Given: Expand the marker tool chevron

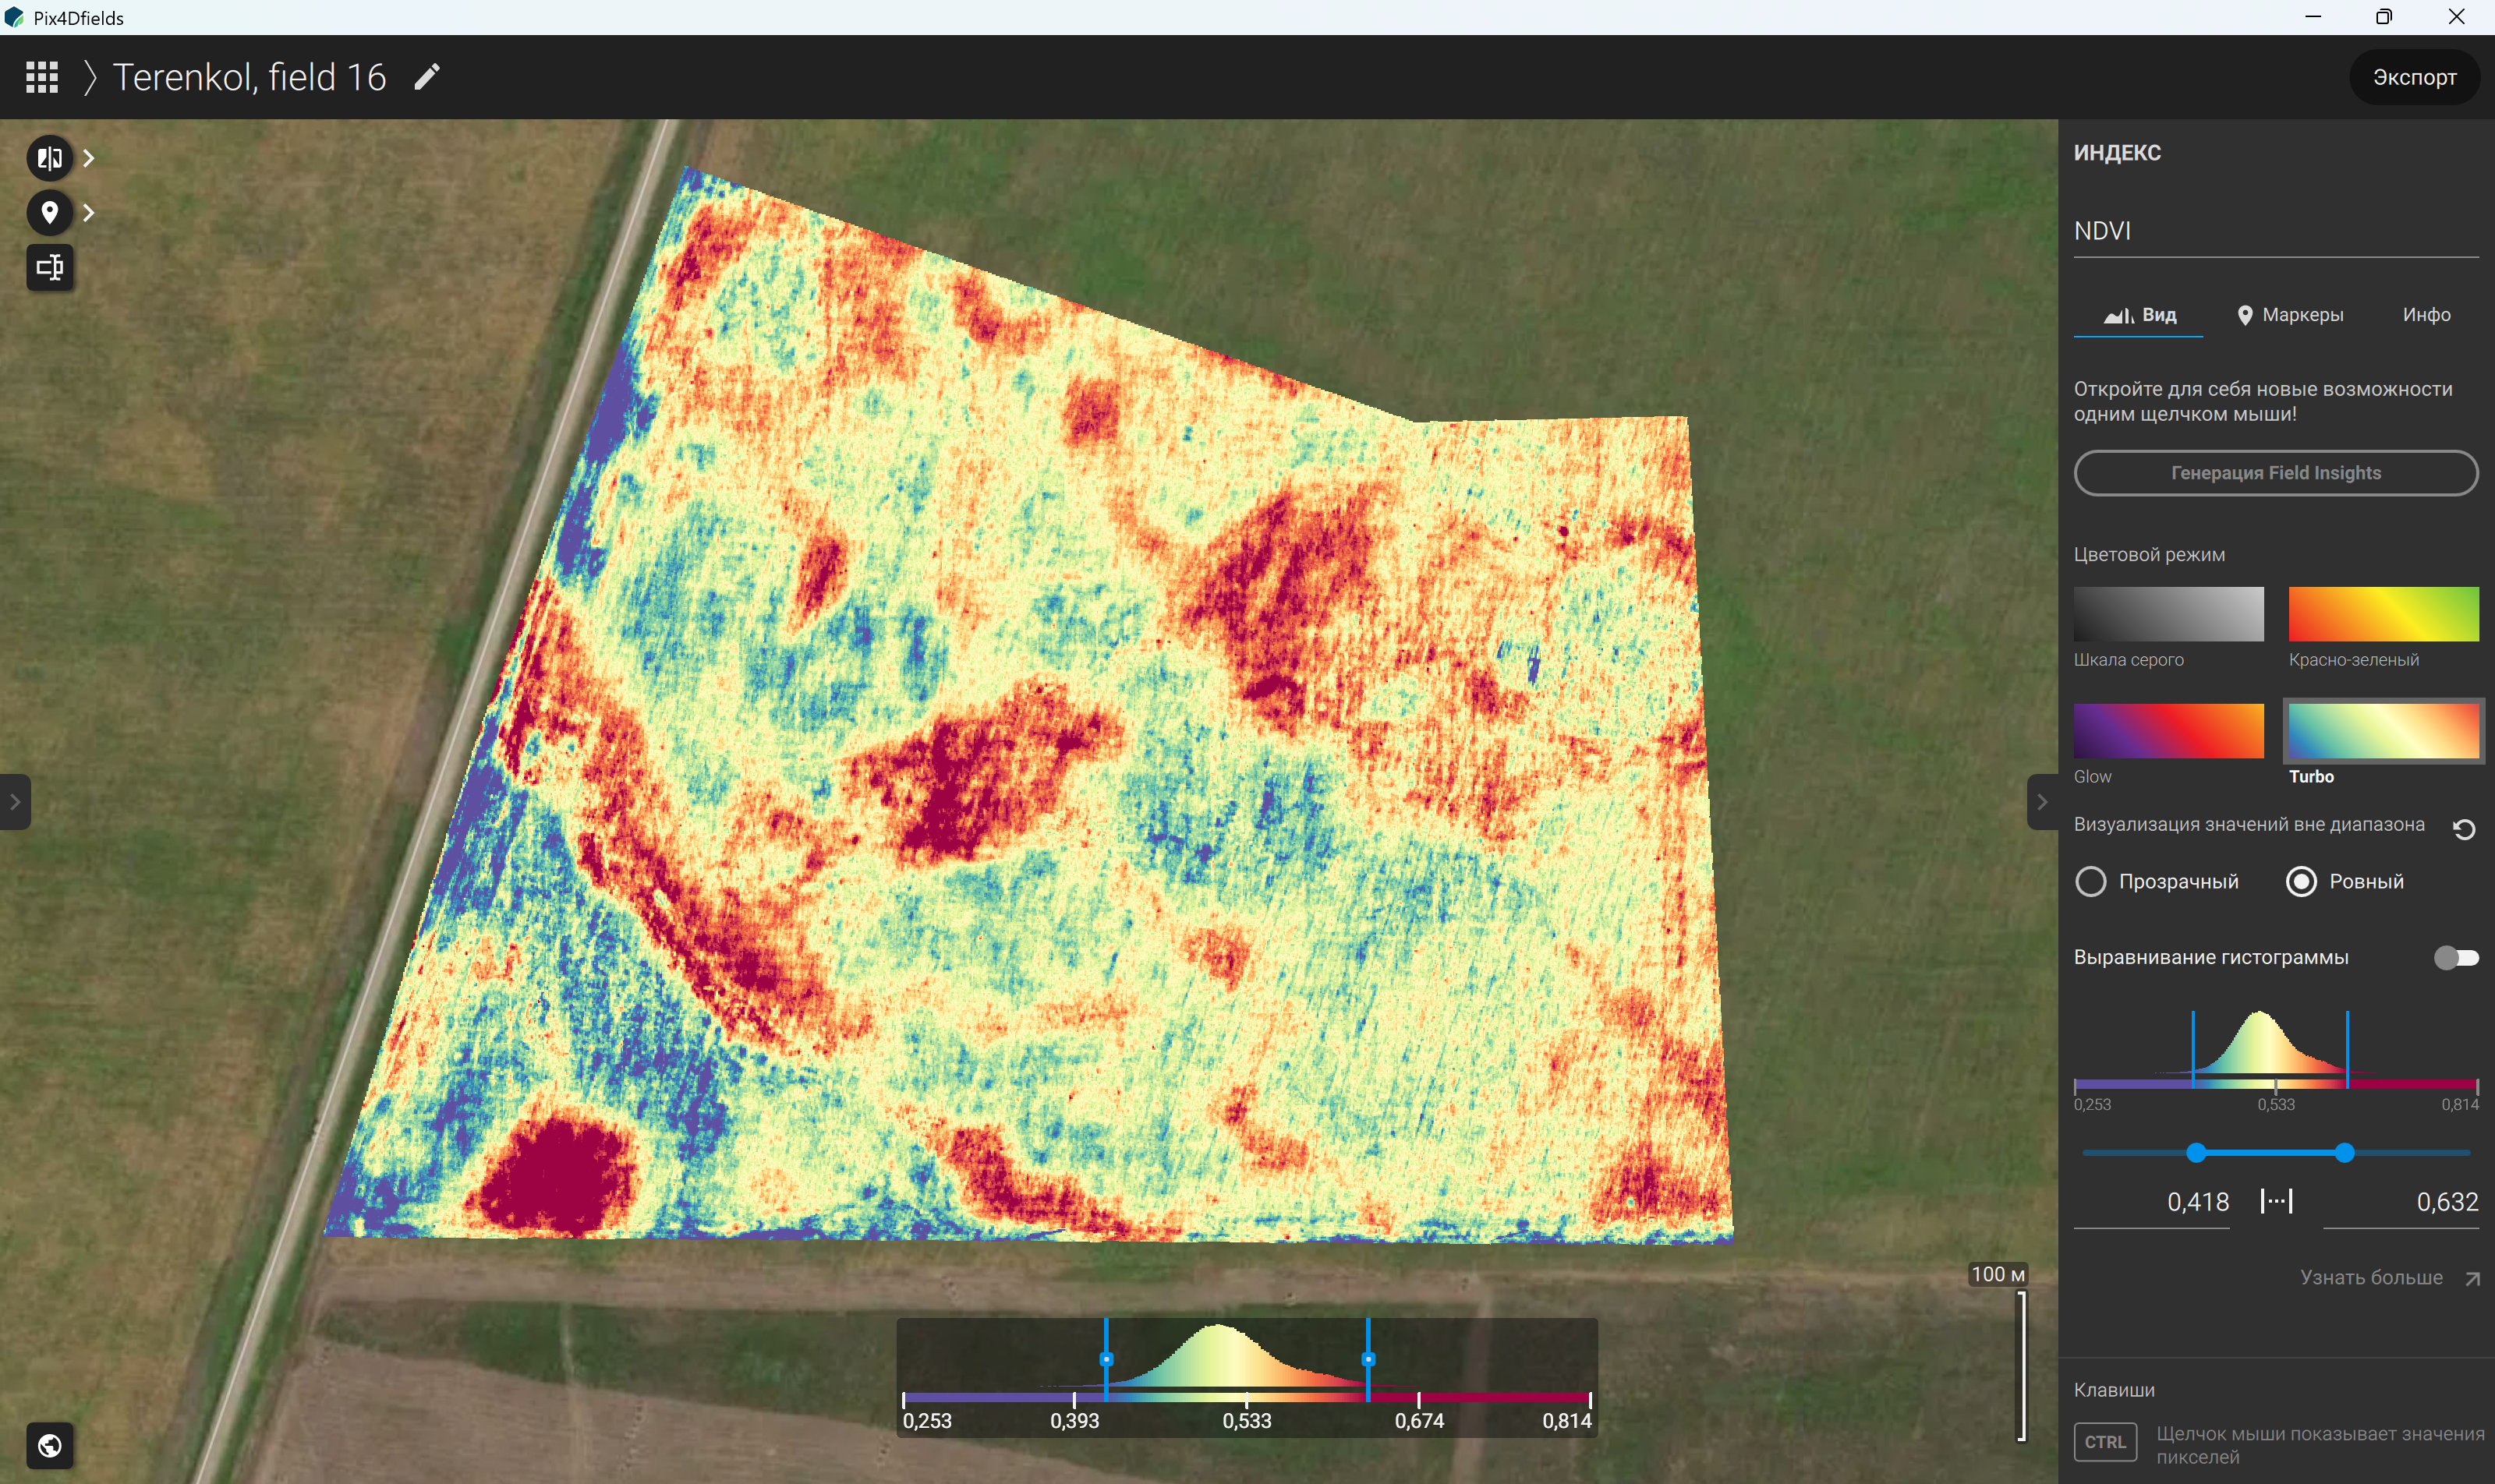Looking at the screenshot, I should point(89,212).
